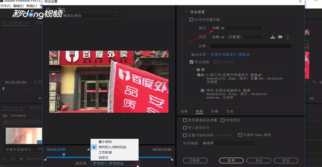The width and height of the screenshot is (322, 167).
Task: Uncheck the 导出视频 checkbox
Action: (x=191, y=62)
